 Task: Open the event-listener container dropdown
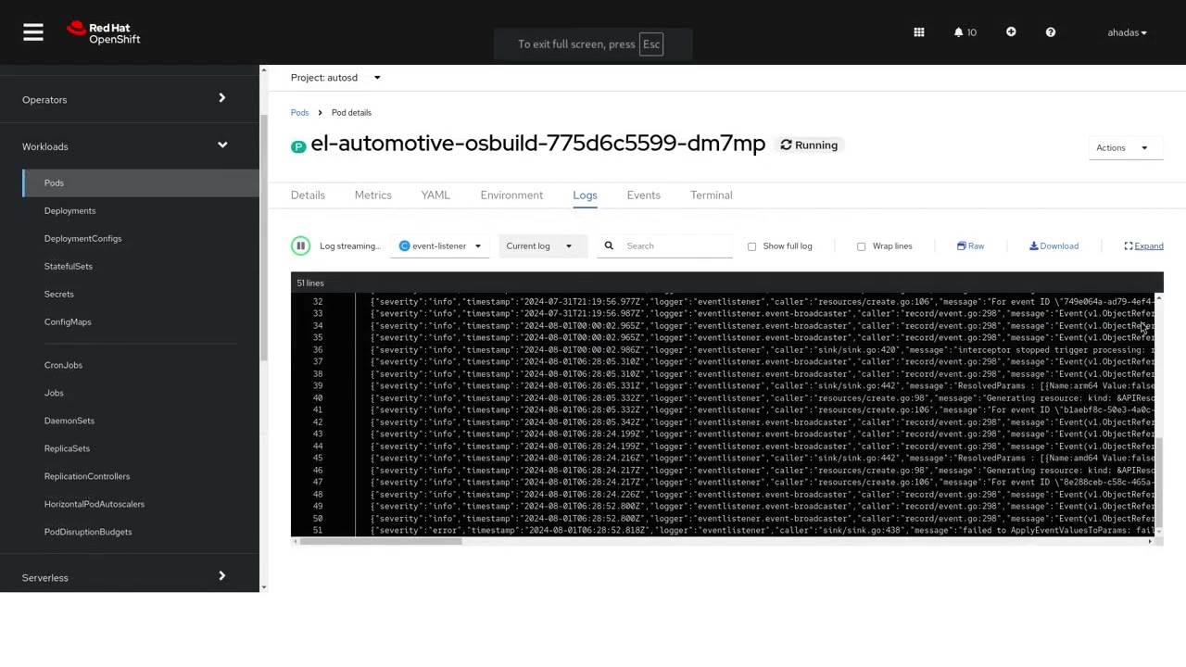pos(440,245)
